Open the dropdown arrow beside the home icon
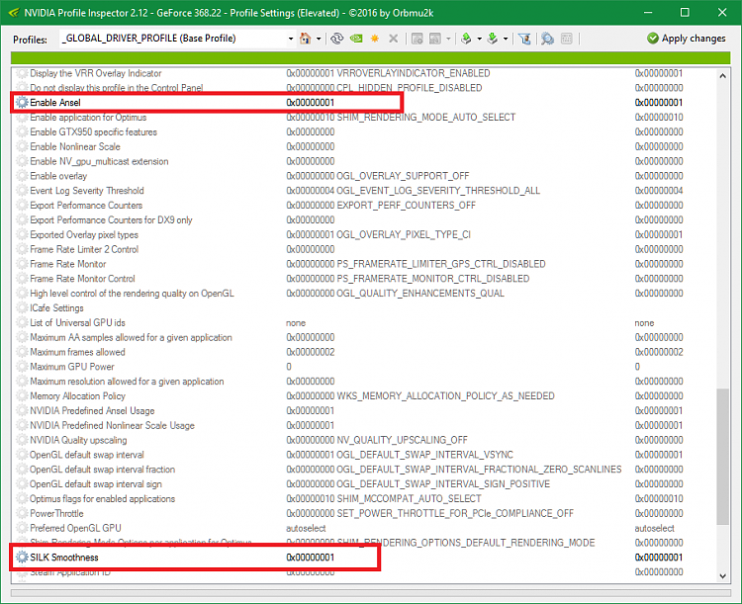Viewport: 742px width, 604px height. (x=319, y=39)
